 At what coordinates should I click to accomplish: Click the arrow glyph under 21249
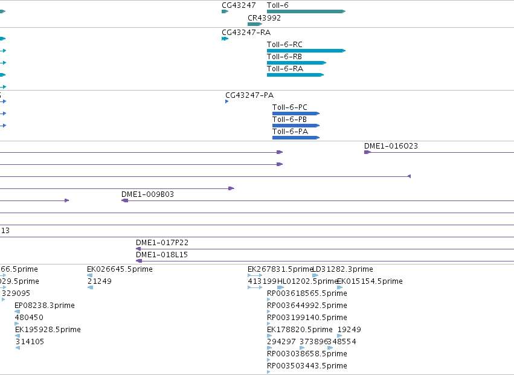[x=91, y=287]
